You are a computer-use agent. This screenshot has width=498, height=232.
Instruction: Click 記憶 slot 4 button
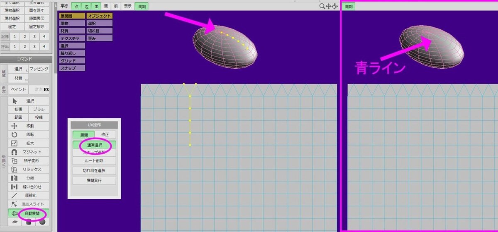click(x=44, y=36)
